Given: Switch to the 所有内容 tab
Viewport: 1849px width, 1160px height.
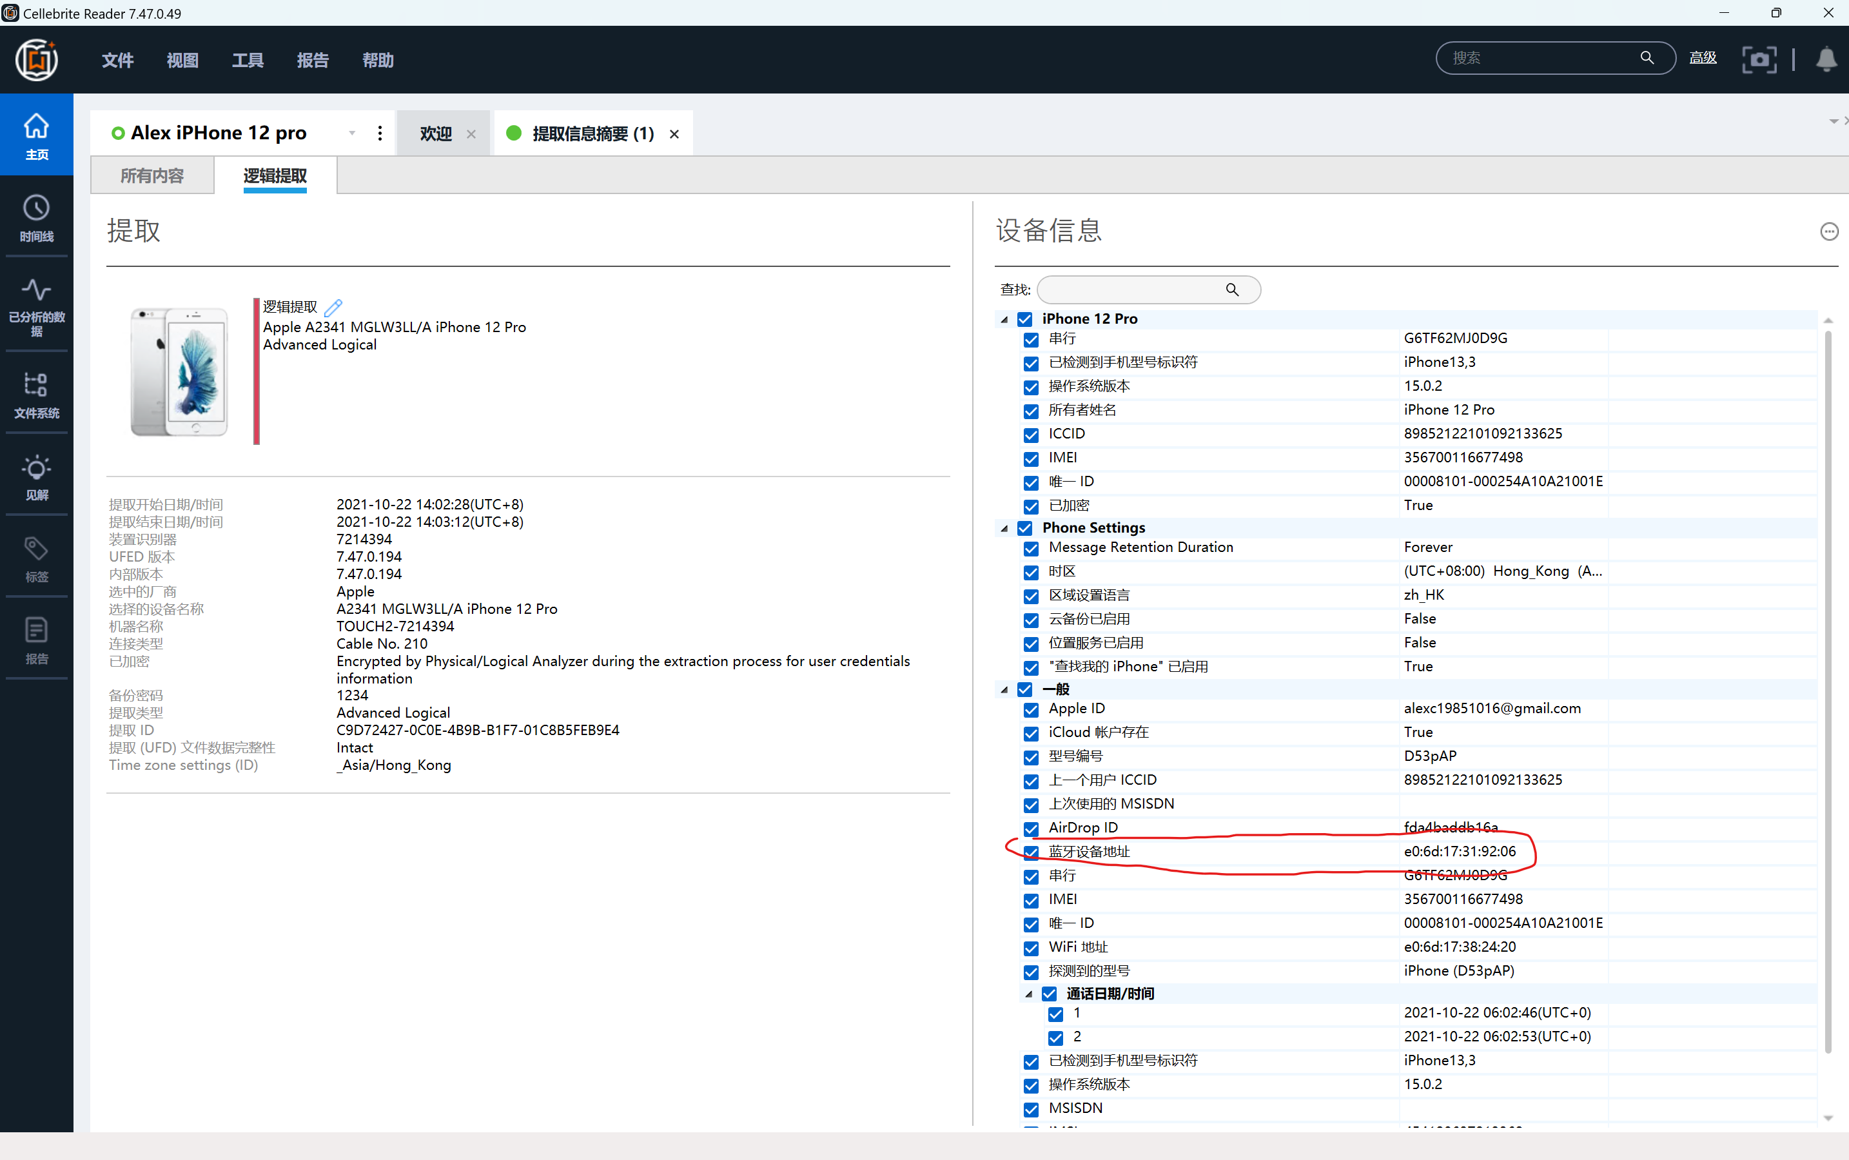Looking at the screenshot, I should coord(152,175).
